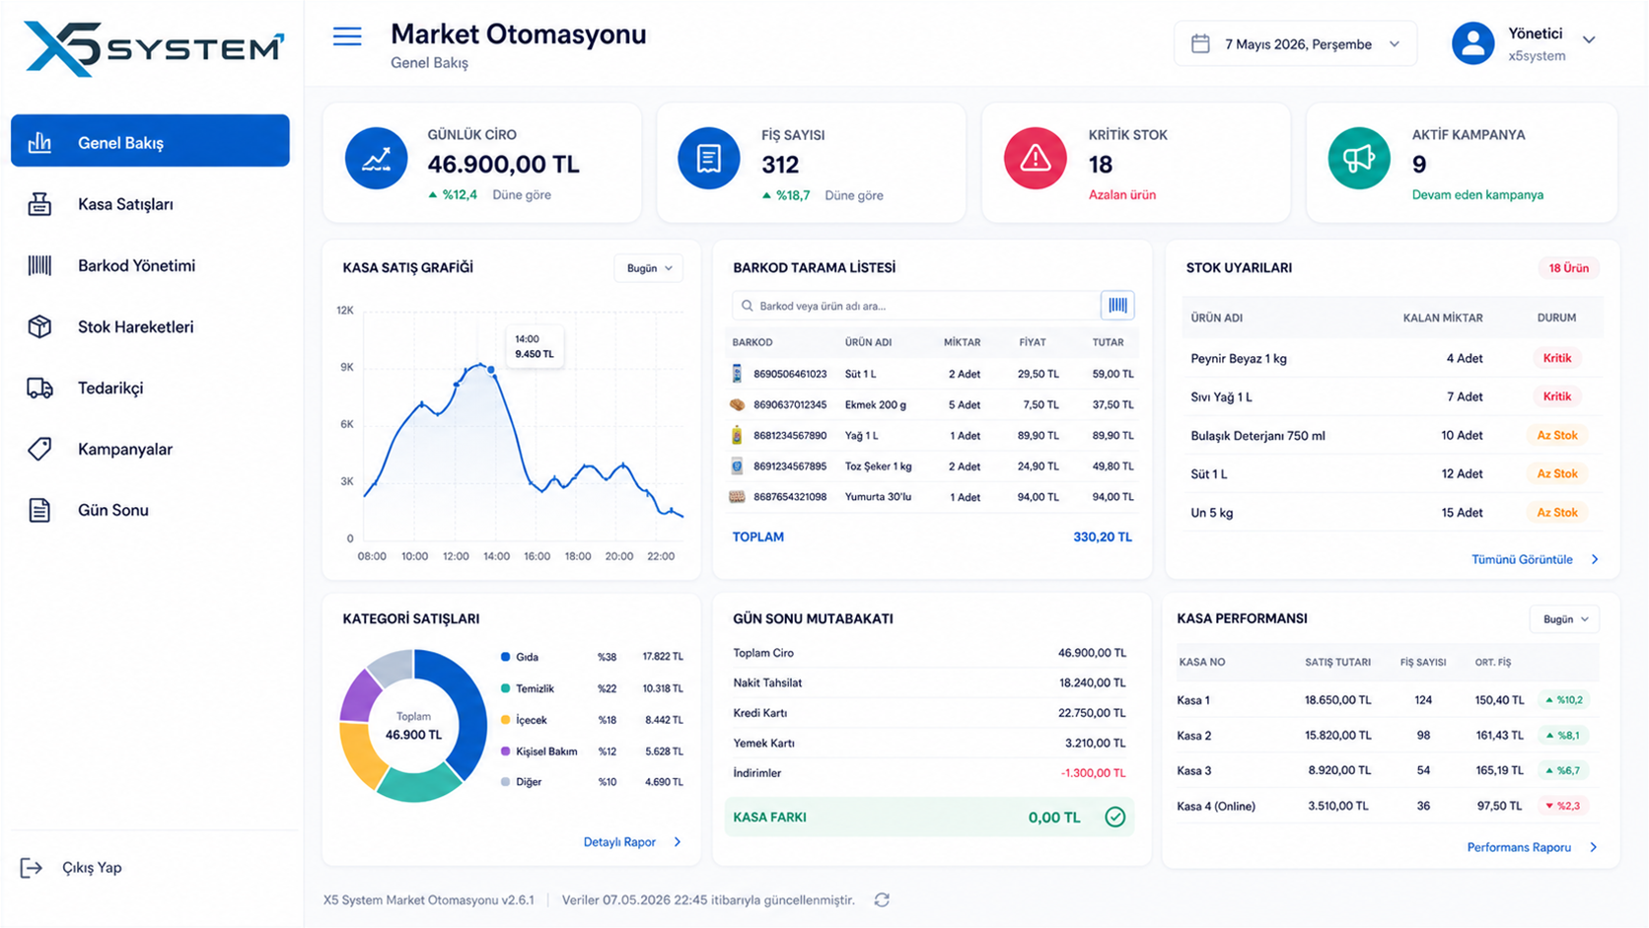1649x928 pixels.
Task: Click Tümünü Görüntüle link
Action: point(1535,559)
